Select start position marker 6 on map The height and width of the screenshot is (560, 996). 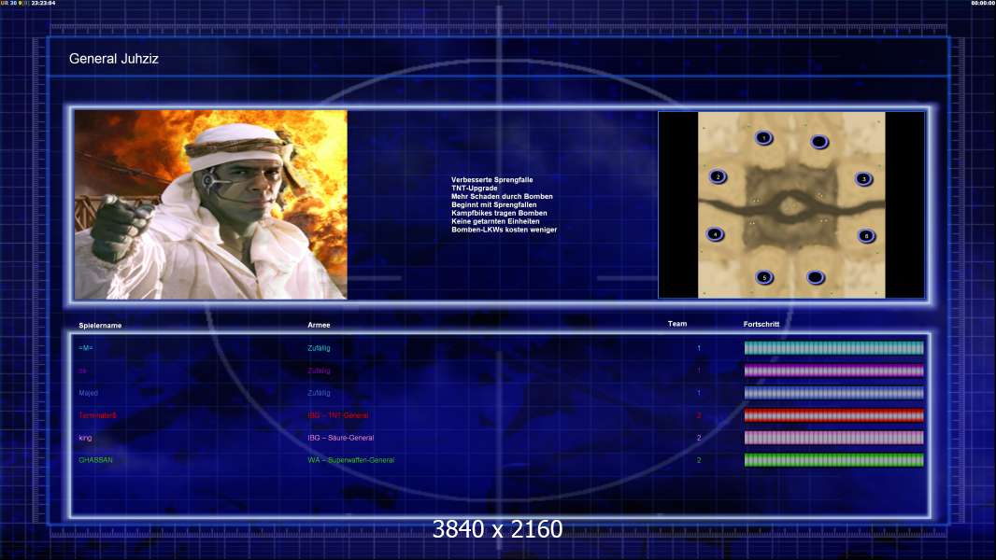(x=866, y=236)
